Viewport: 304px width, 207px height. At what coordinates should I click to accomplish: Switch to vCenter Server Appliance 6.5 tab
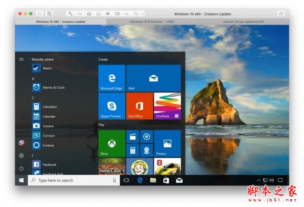pos(243,22)
